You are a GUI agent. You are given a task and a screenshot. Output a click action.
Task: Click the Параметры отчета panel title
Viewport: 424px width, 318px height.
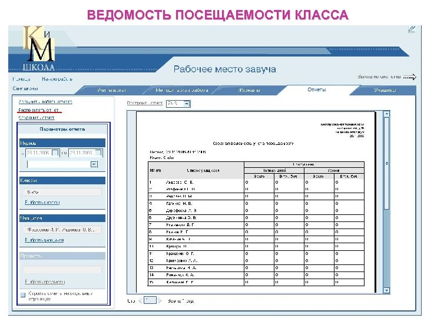click(62, 129)
